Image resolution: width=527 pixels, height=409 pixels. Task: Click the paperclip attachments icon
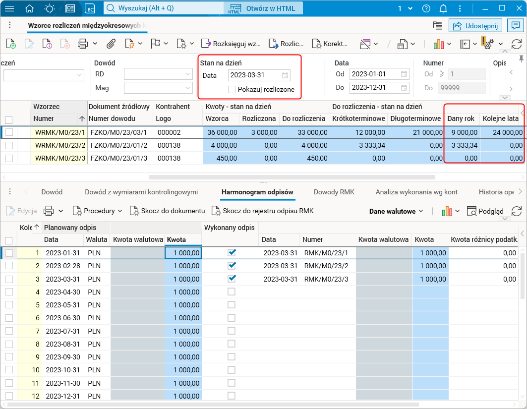coord(111,44)
